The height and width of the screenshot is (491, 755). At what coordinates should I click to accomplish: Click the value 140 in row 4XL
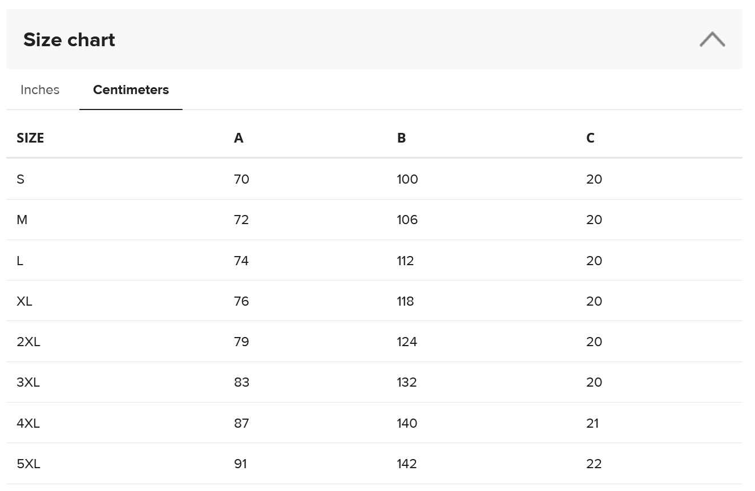(x=407, y=424)
